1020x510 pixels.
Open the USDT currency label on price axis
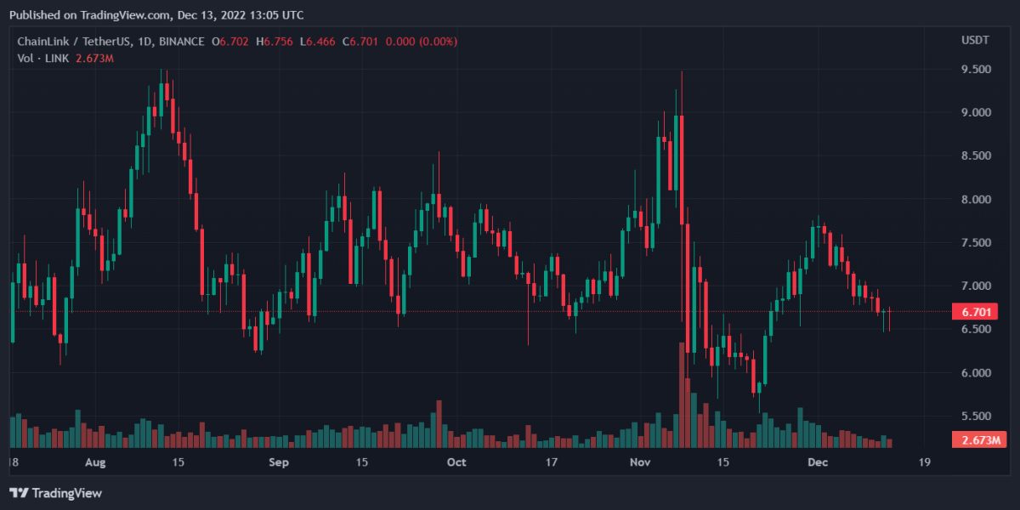[975, 41]
